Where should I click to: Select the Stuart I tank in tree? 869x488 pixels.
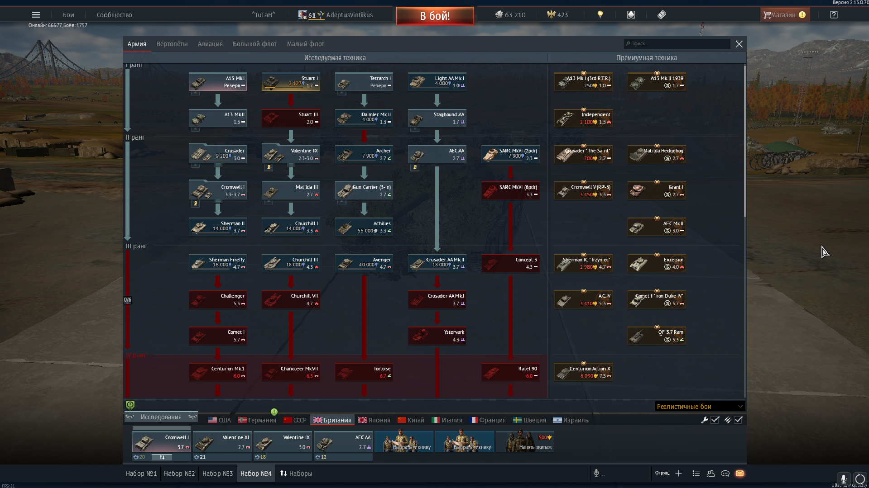[291, 82]
